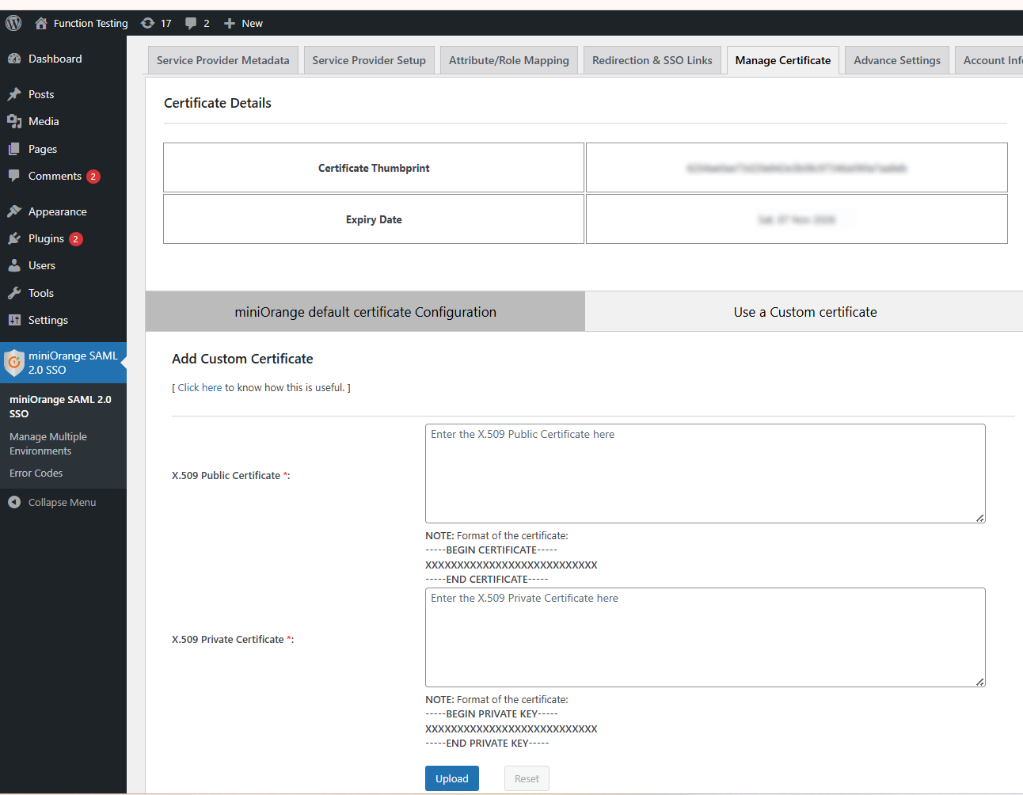Click the home icon beside Function Testing
This screenshot has width=1023, height=795.
tap(41, 23)
